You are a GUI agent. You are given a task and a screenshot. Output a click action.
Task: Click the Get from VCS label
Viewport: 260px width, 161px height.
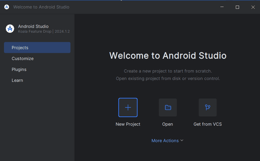click(207, 124)
